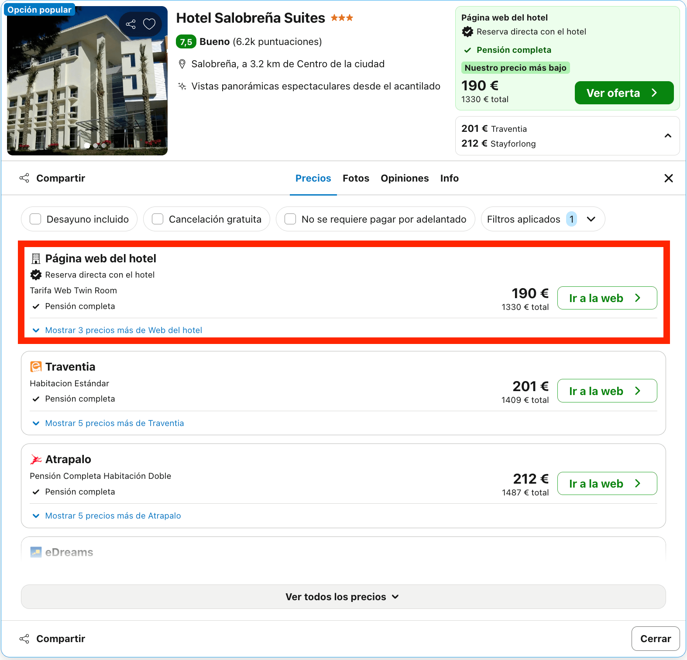The image size is (687, 660).
Task: Check No se requiere pagar por adelantado
Action: click(x=290, y=219)
